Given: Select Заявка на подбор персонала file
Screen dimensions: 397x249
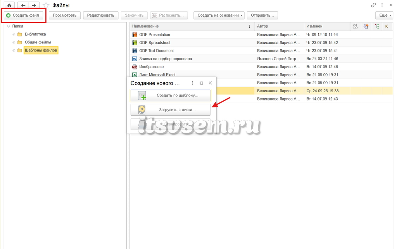Looking at the screenshot, I should coord(261,59).
